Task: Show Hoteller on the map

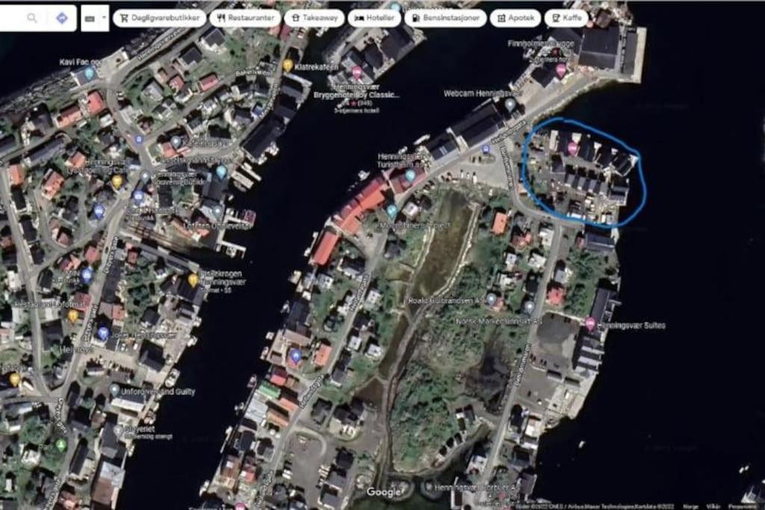Action: [x=374, y=18]
